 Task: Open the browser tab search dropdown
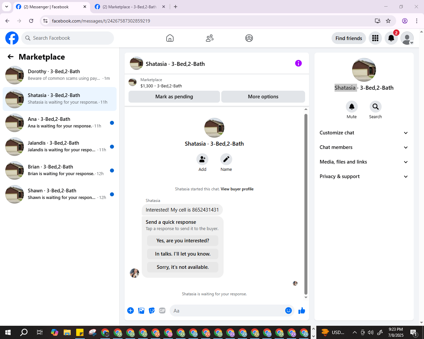click(7, 7)
